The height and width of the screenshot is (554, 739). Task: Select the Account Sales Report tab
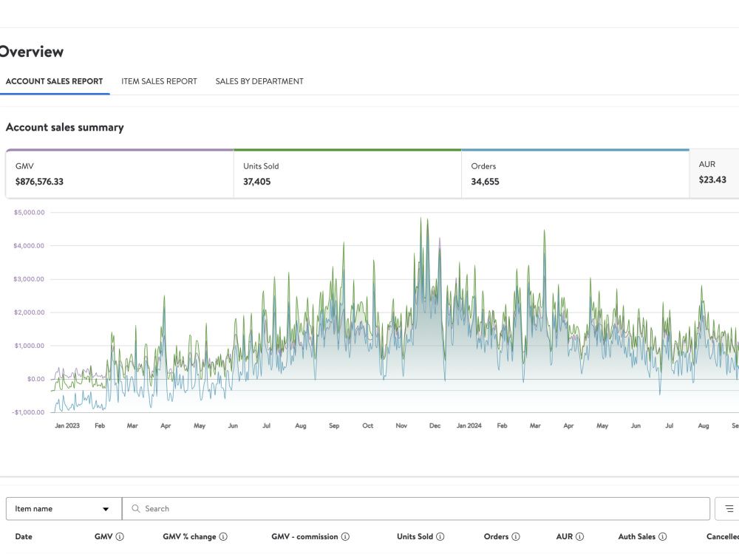(54, 81)
